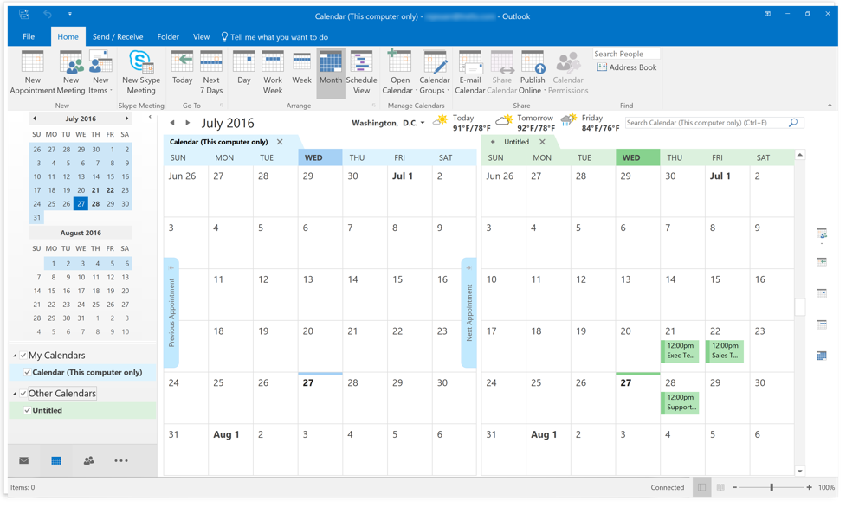The image size is (846, 507).
Task: Open Calendar in navigation bar
Action: click(56, 460)
